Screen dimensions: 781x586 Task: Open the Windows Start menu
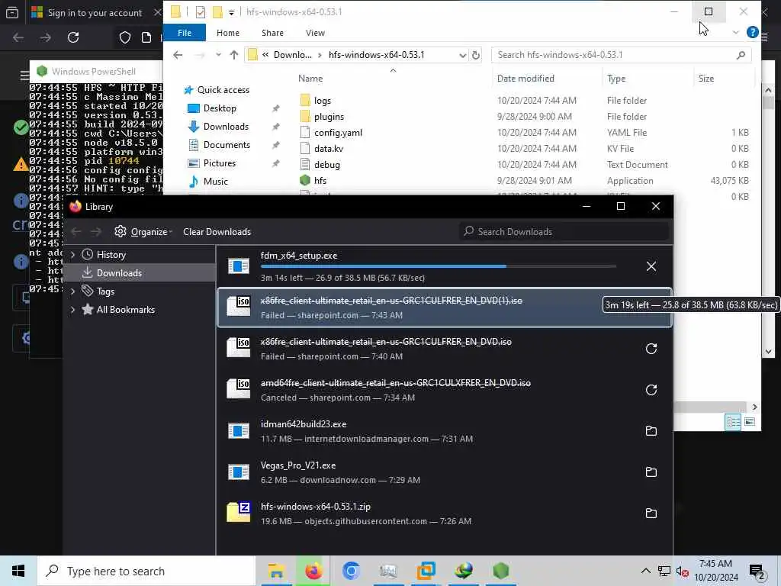click(18, 571)
